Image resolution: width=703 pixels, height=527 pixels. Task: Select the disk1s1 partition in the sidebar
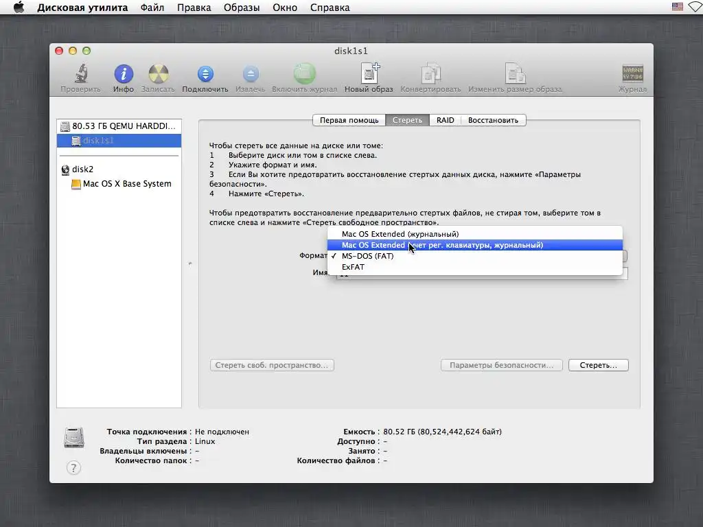(119, 140)
